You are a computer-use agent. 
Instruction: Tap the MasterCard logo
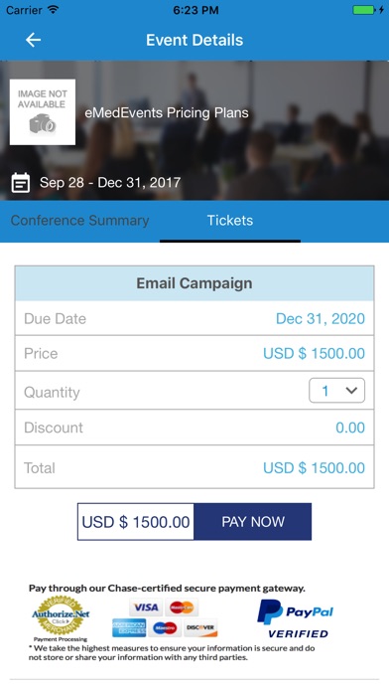182,607
